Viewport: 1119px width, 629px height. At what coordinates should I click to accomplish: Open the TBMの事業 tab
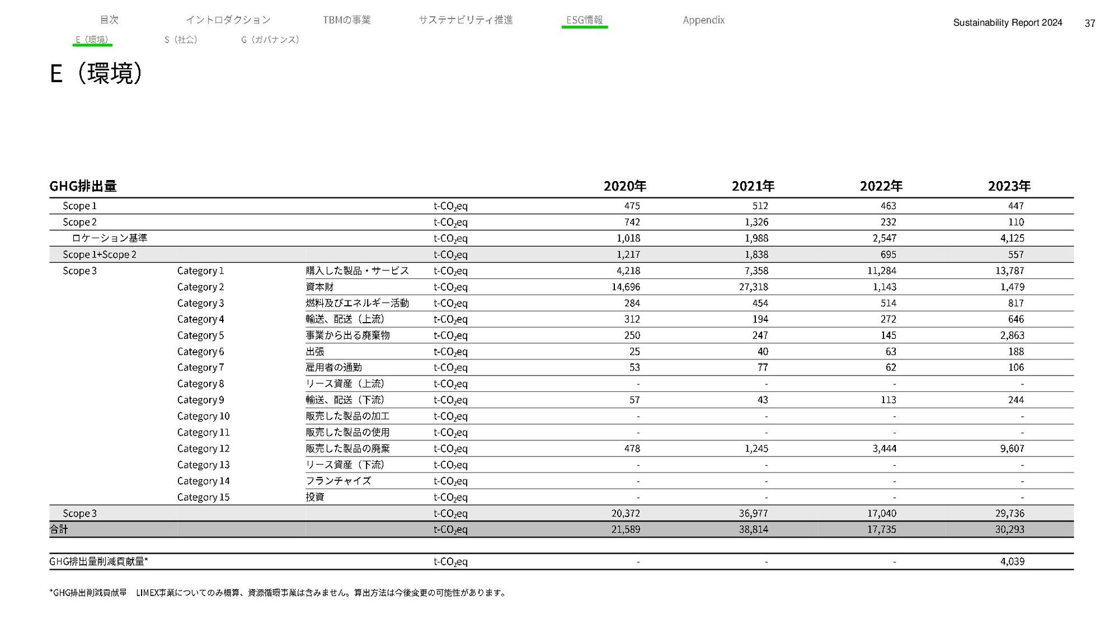346,20
